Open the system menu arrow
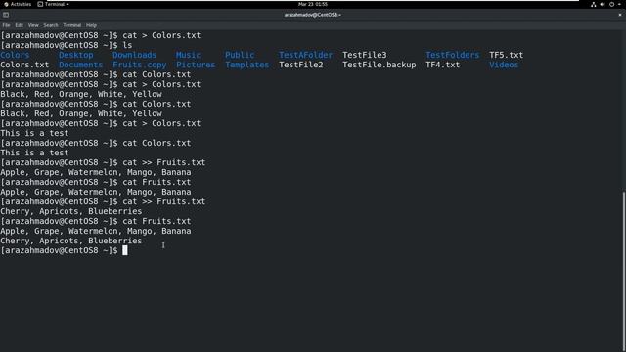The width and height of the screenshot is (626, 352). [619, 4]
